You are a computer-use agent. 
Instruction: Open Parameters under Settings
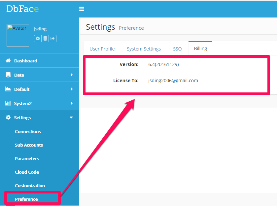(x=27, y=159)
